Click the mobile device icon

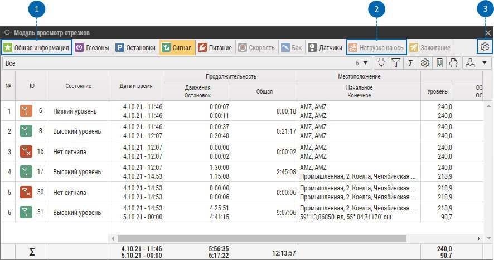(x=439, y=63)
